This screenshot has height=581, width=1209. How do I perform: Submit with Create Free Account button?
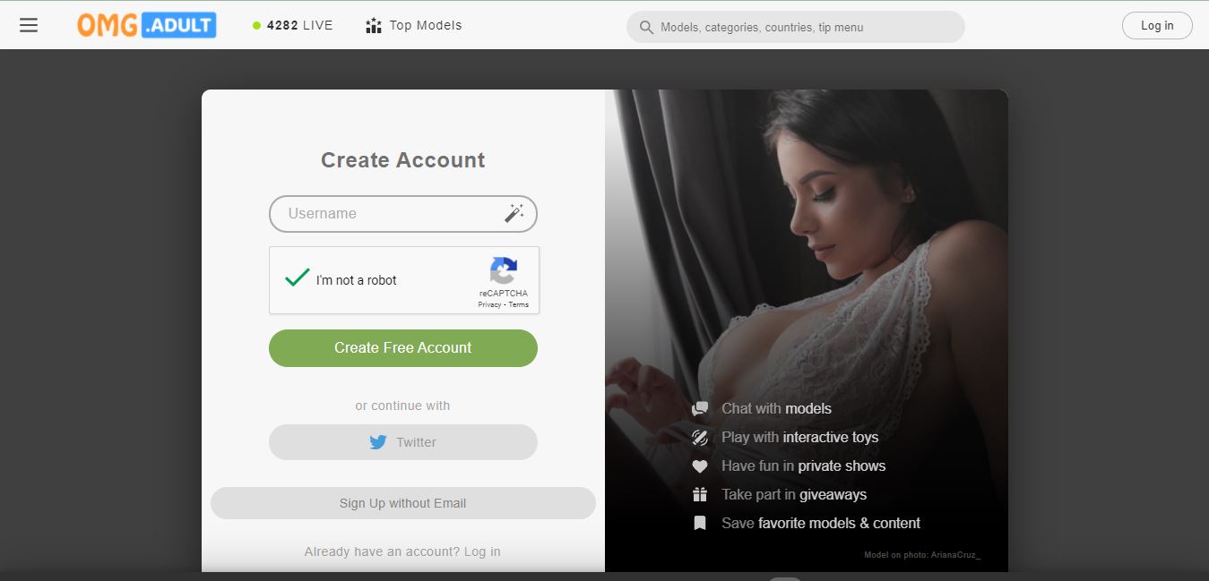click(403, 348)
